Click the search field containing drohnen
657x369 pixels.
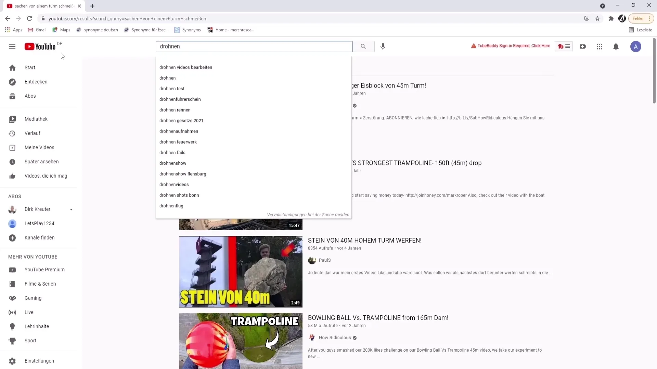(x=254, y=46)
